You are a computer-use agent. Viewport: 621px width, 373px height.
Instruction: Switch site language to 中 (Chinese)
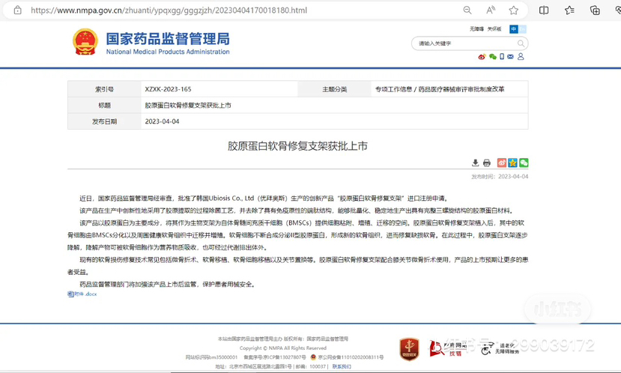[514, 29]
